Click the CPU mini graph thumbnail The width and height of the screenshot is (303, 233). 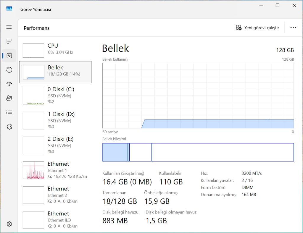(33, 50)
